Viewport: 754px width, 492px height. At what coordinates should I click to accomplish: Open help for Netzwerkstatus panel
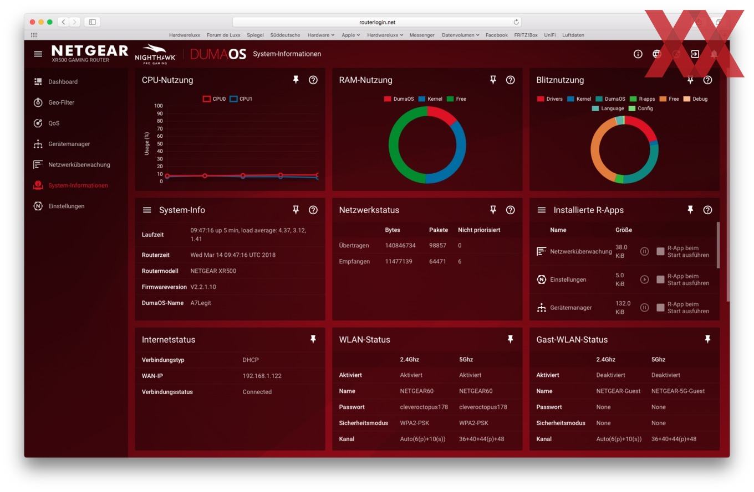pyautogui.click(x=511, y=210)
